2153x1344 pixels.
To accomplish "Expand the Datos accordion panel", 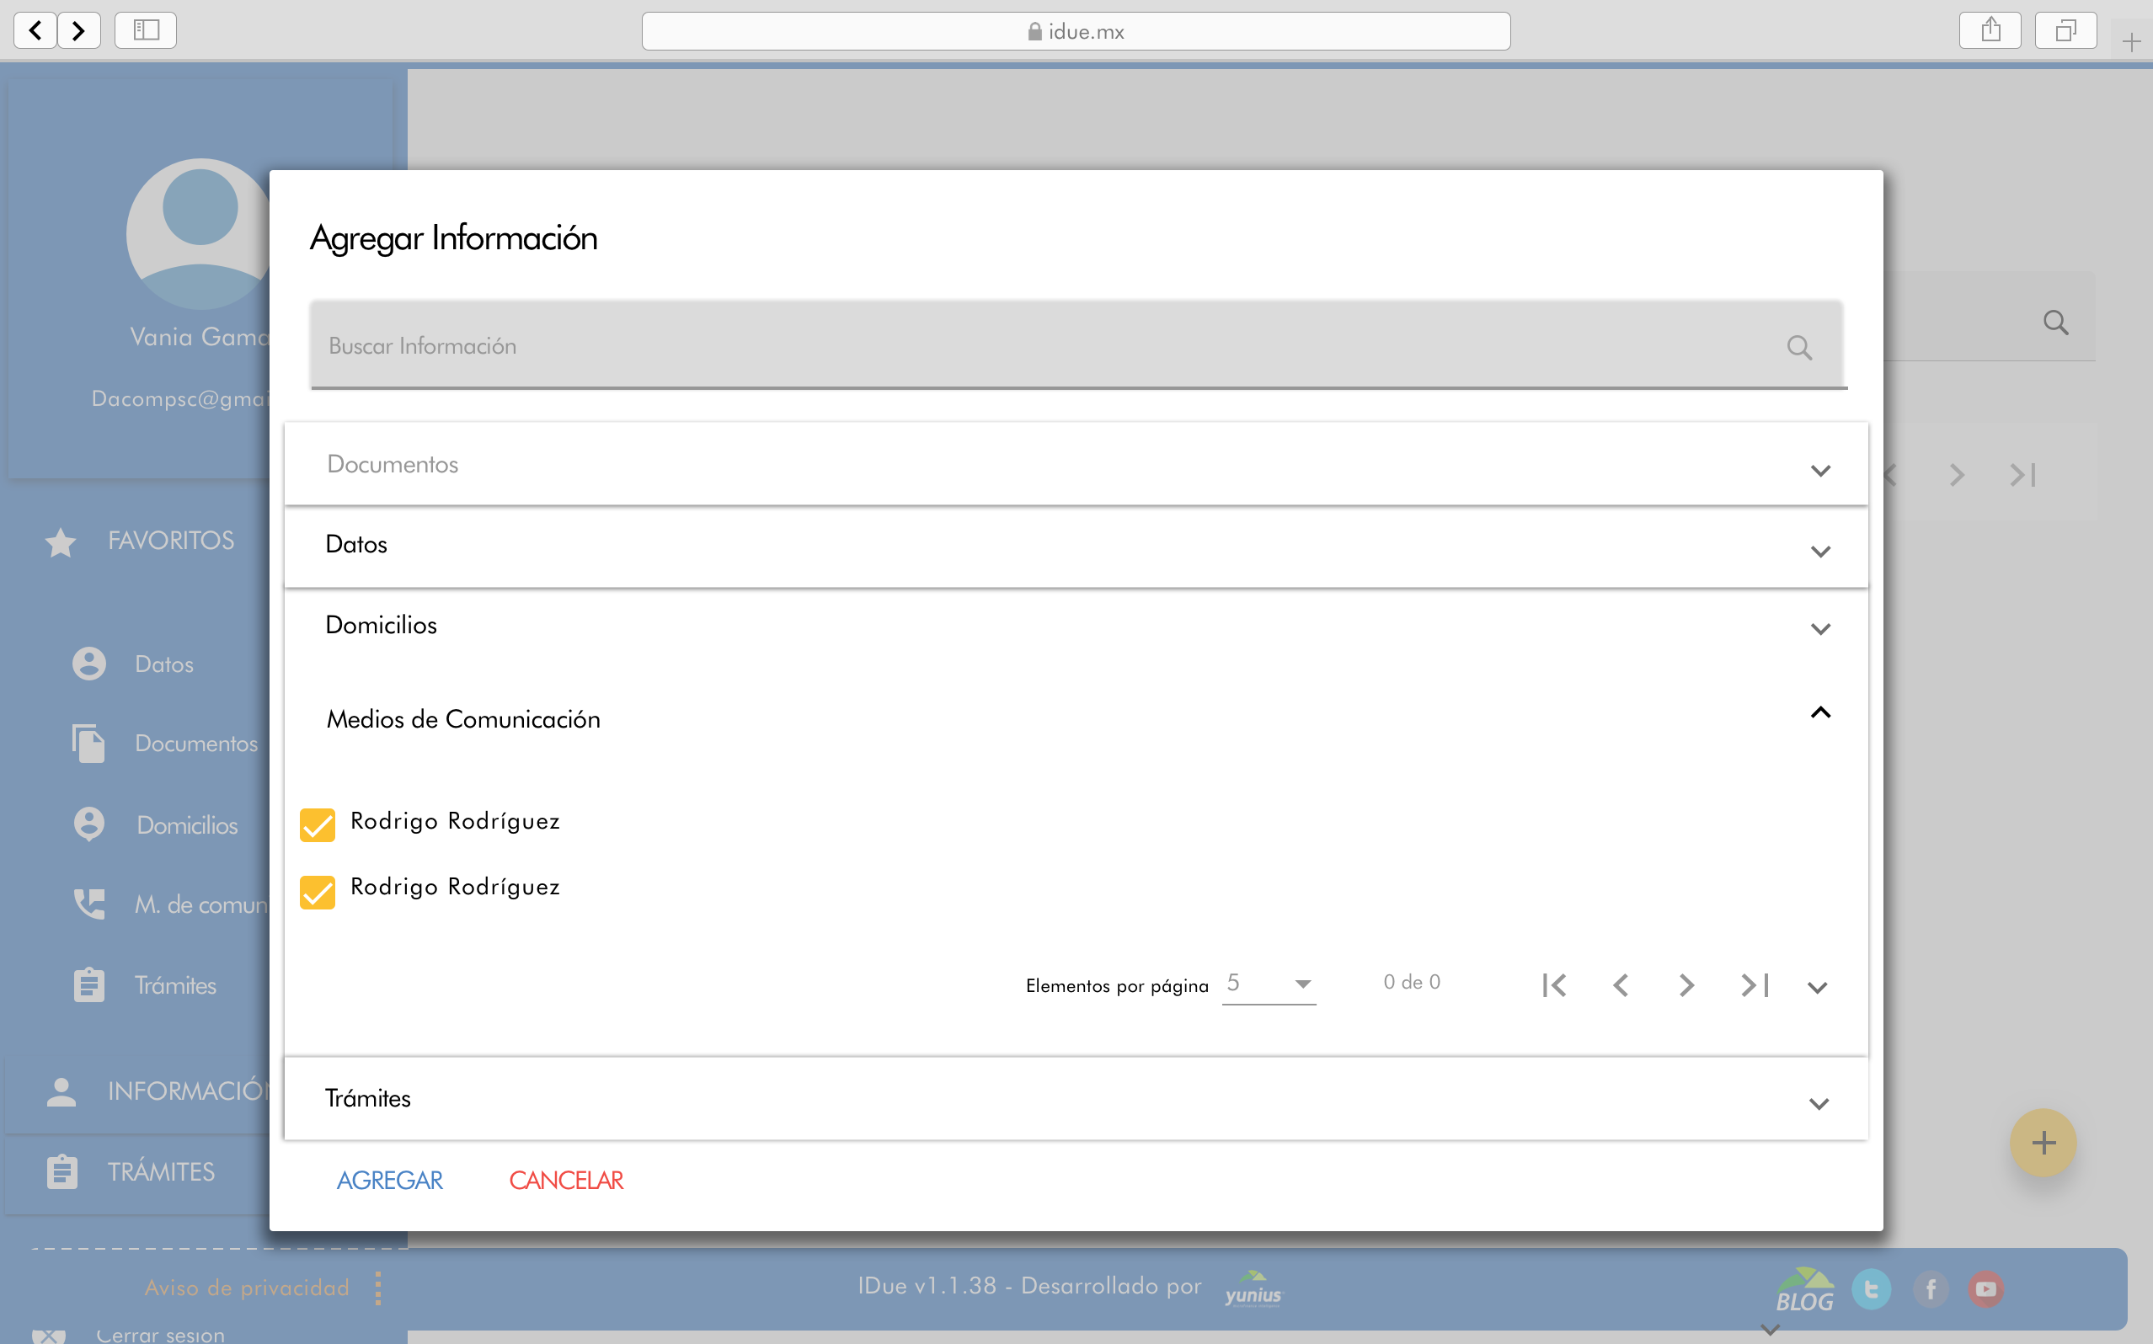I will (x=1076, y=545).
